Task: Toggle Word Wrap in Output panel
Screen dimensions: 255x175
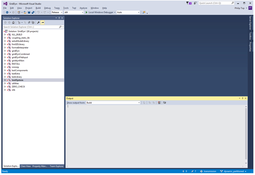Action: click(x=165, y=103)
